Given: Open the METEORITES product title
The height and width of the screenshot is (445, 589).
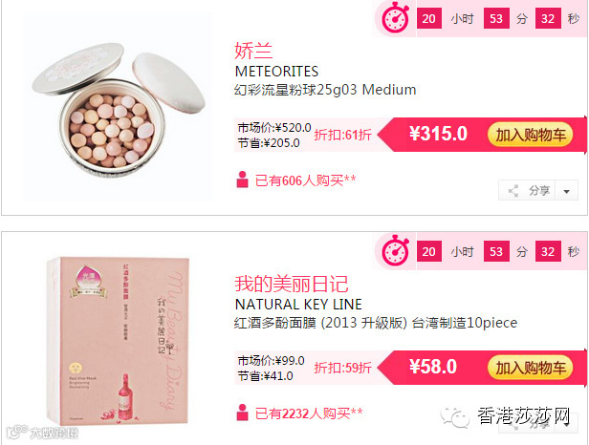Looking at the screenshot, I should point(277,72).
